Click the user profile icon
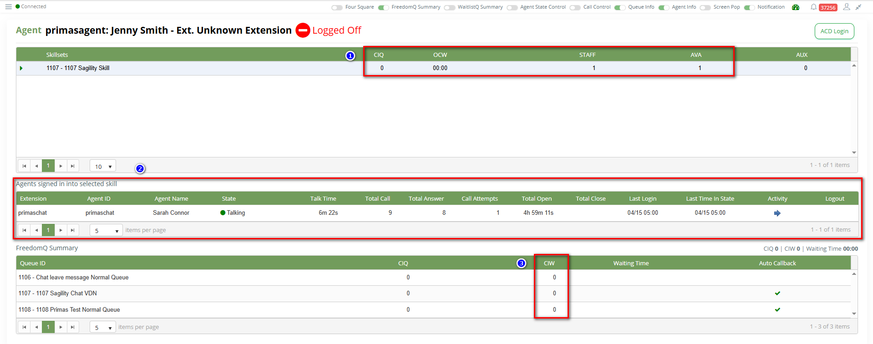Viewport: 873px width, 344px height. [847, 7]
